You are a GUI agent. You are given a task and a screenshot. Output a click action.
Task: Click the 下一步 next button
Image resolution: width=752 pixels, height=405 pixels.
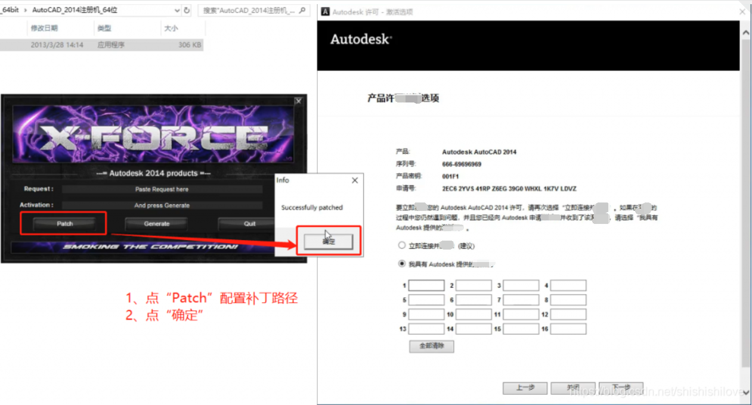(621, 388)
